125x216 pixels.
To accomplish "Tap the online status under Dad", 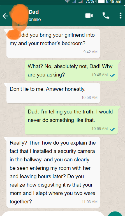I will tap(35, 19).
